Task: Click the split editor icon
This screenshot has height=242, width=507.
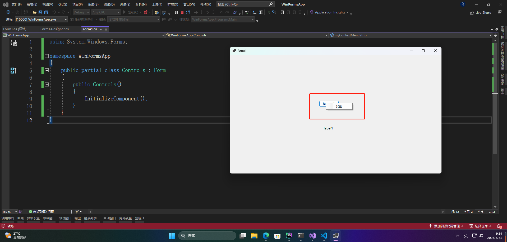Action: [x=495, y=35]
